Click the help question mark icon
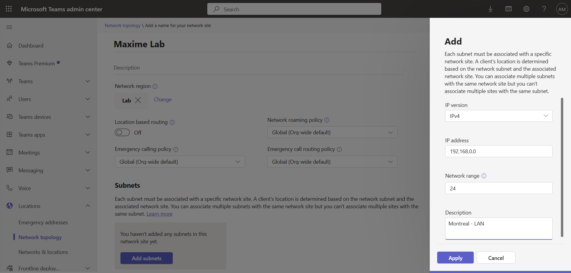The width and height of the screenshot is (571, 273). click(x=544, y=9)
